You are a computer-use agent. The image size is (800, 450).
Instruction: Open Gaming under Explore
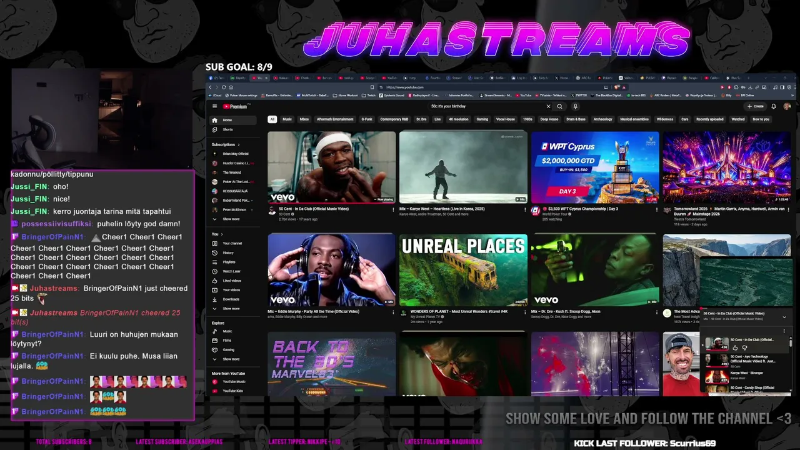point(232,349)
